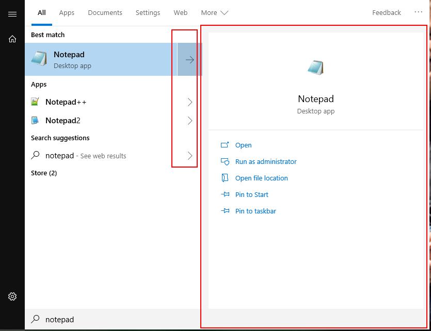Open the More dropdown filter

pyautogui.click(x=214, y=12)
